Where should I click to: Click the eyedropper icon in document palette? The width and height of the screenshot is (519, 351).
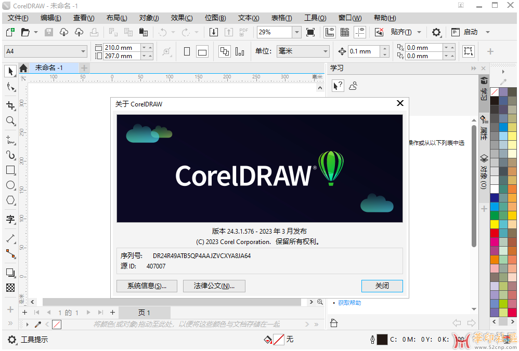point(37,325)
